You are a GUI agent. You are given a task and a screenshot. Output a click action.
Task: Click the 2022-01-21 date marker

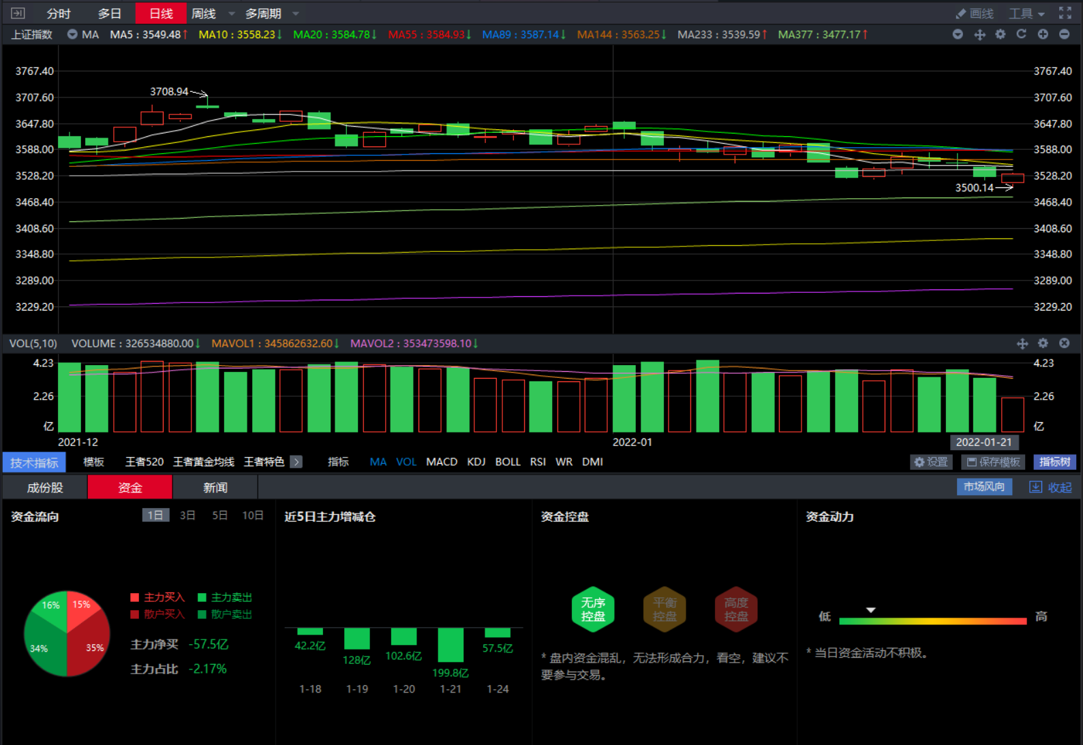click(x=983, y=442)
